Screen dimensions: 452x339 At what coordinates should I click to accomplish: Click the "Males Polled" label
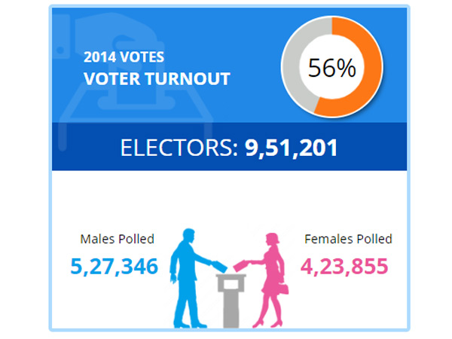(117, 240)
